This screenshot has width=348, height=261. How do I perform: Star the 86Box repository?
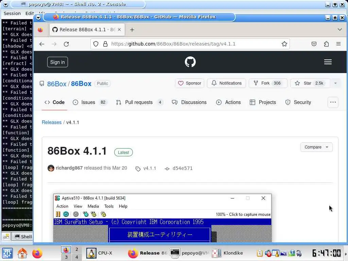[310, 83]
